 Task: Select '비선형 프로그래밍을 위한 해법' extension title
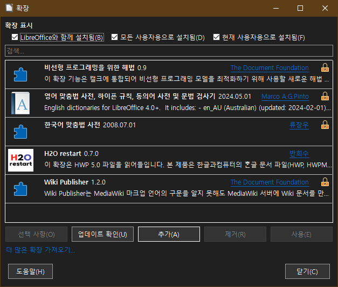click(89, 67)
